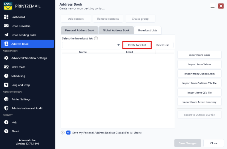Click the Remove contacts button

coord(108,18)
